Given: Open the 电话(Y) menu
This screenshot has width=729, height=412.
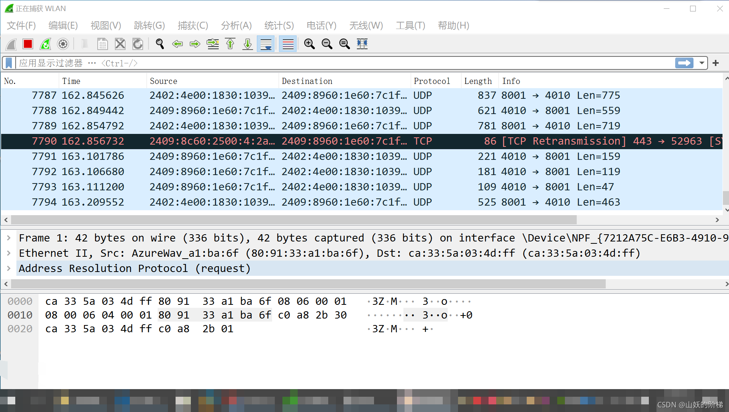Looking at the screenshot, I should (321, 26).
